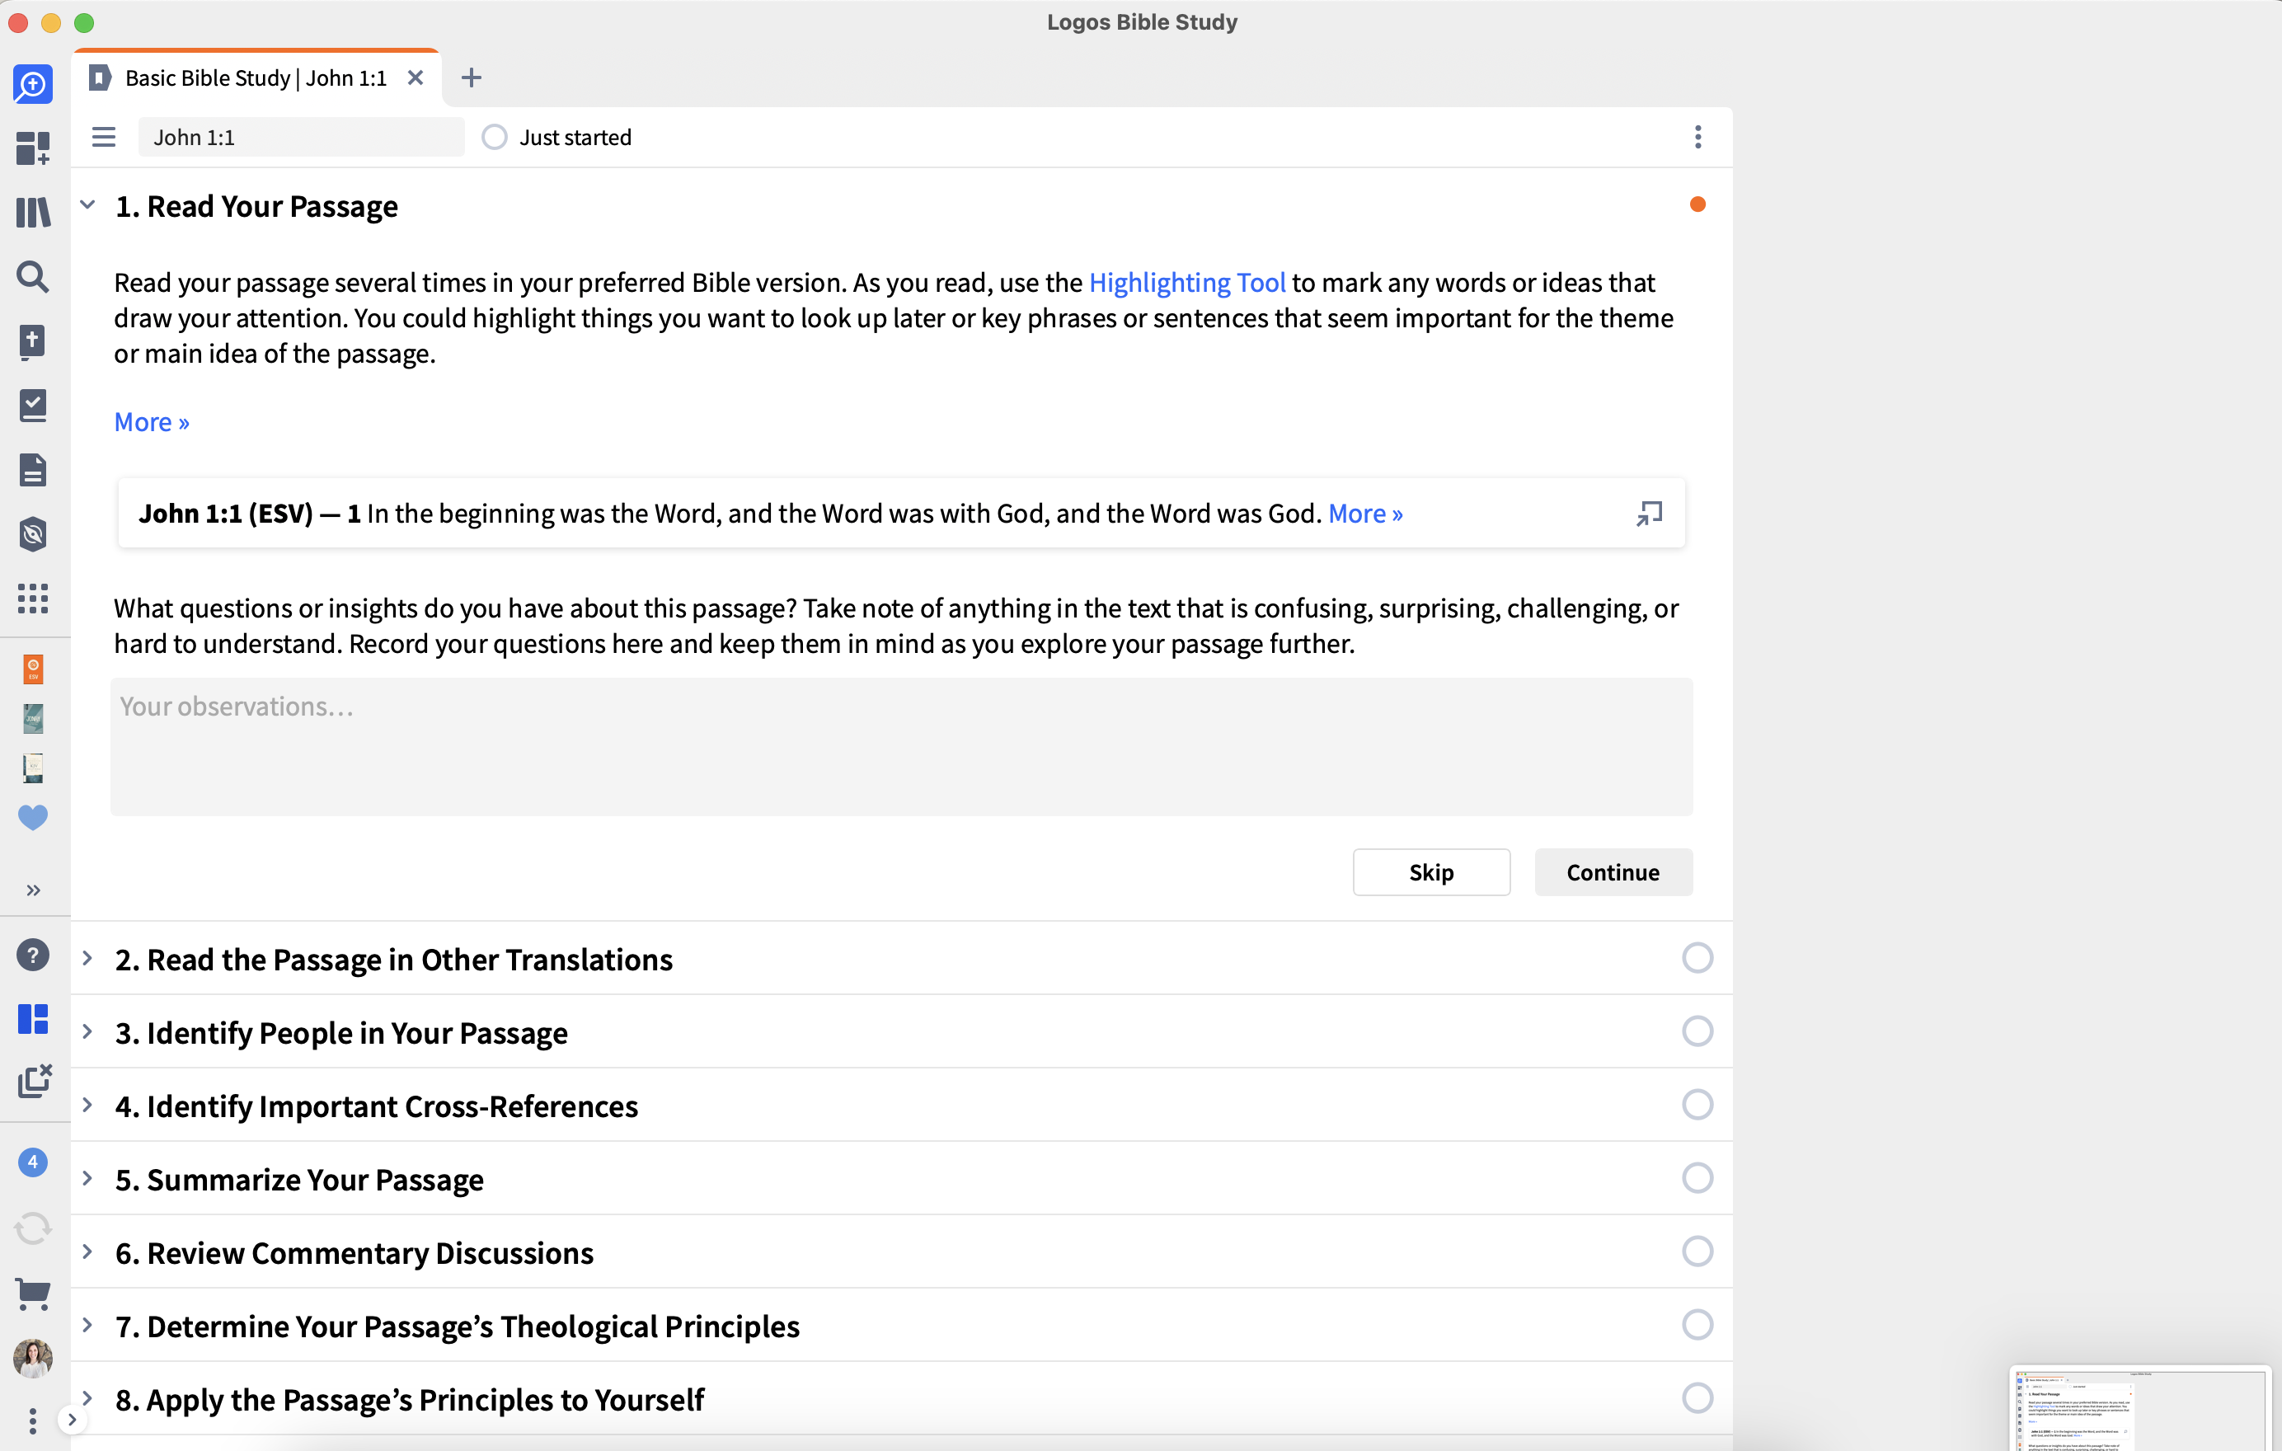The image size is (2282, 1451).
Task: Open the green book cover shortcut
Action: pos(33,718)
